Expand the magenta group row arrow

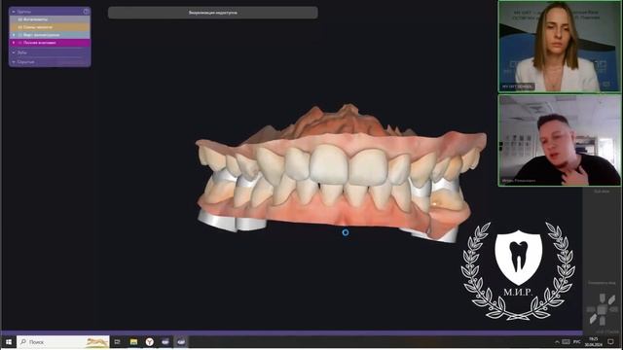[14, 43]
